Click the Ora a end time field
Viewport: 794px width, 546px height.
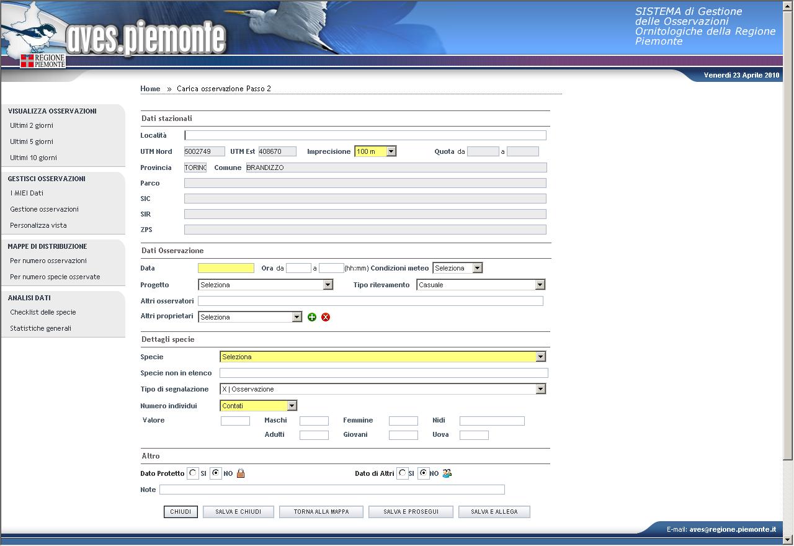(331, 268)
